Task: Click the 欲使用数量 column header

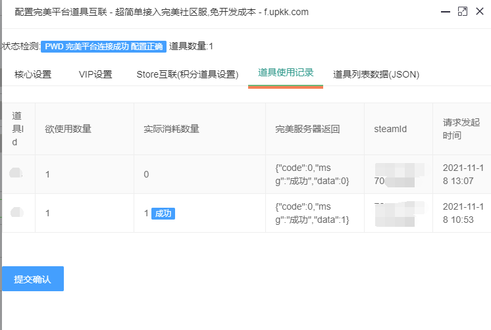Action: point(68,129)
